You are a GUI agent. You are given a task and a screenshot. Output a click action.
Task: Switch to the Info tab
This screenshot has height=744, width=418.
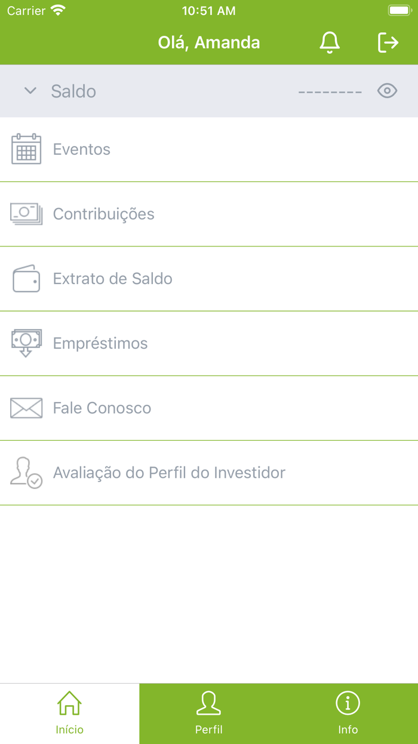tap(348, 712)
